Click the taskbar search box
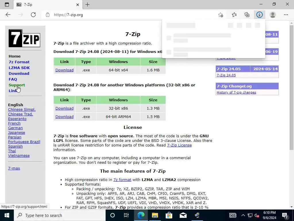The width and height of the screenshot is (294, 221). coord(60,215)
